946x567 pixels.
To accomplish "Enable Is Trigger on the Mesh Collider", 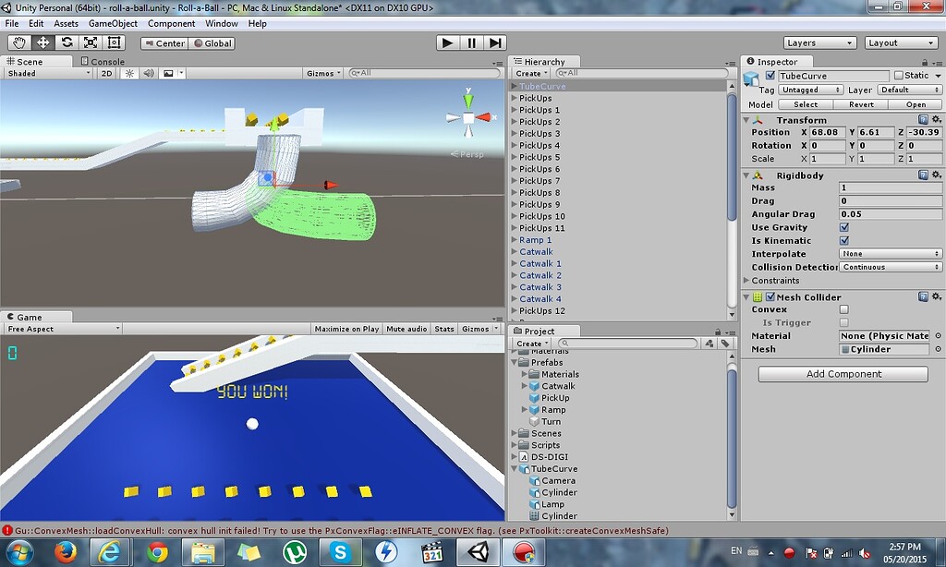I will tap(843, 322).
